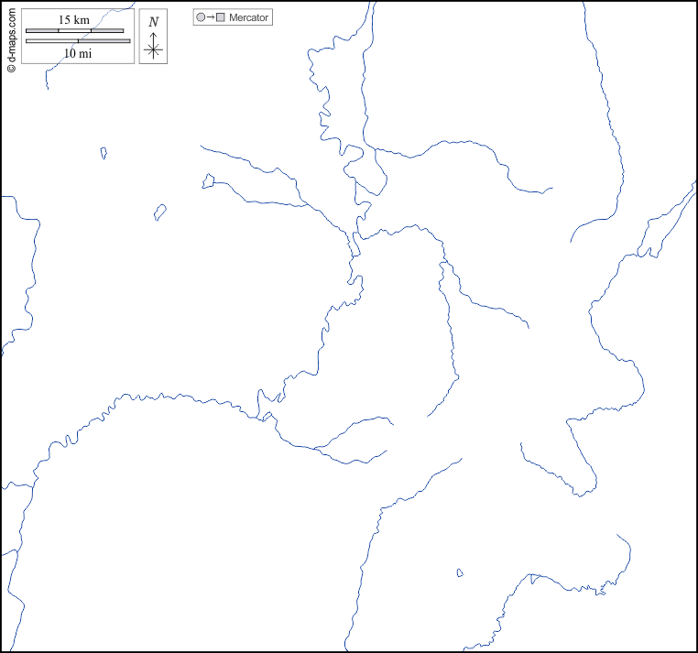Click the Mercator projection indicator box
The image size is (698, 653).
click(x=233, y=17)
